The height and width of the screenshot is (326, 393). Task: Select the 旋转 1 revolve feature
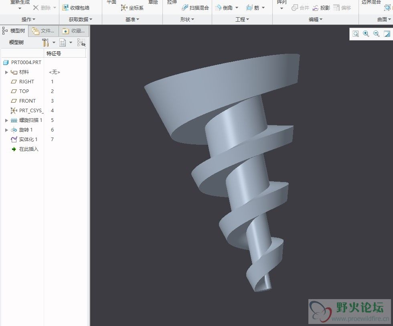pos(26,130)
